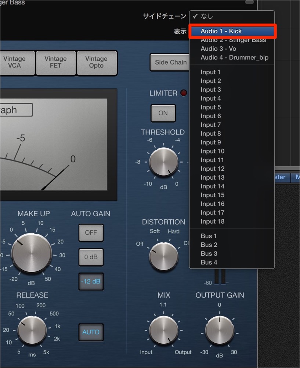Select Bus 4 as side chain source
Image resolution: width=300 pixels, height=368 pixels.
[x=232, y=263]
